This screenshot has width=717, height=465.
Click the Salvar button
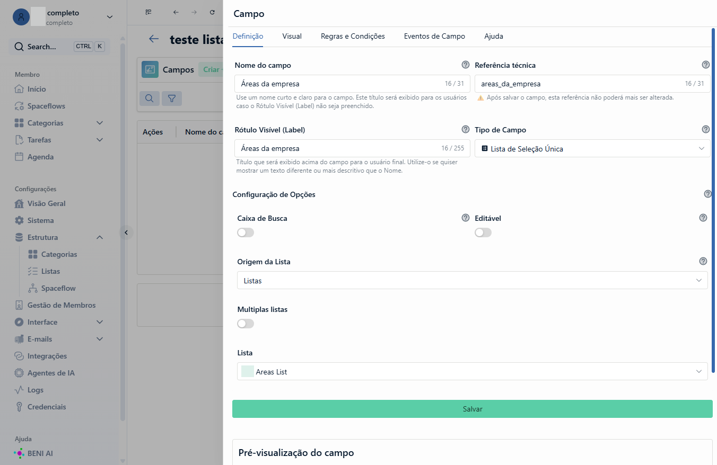(x=473, y=409)
